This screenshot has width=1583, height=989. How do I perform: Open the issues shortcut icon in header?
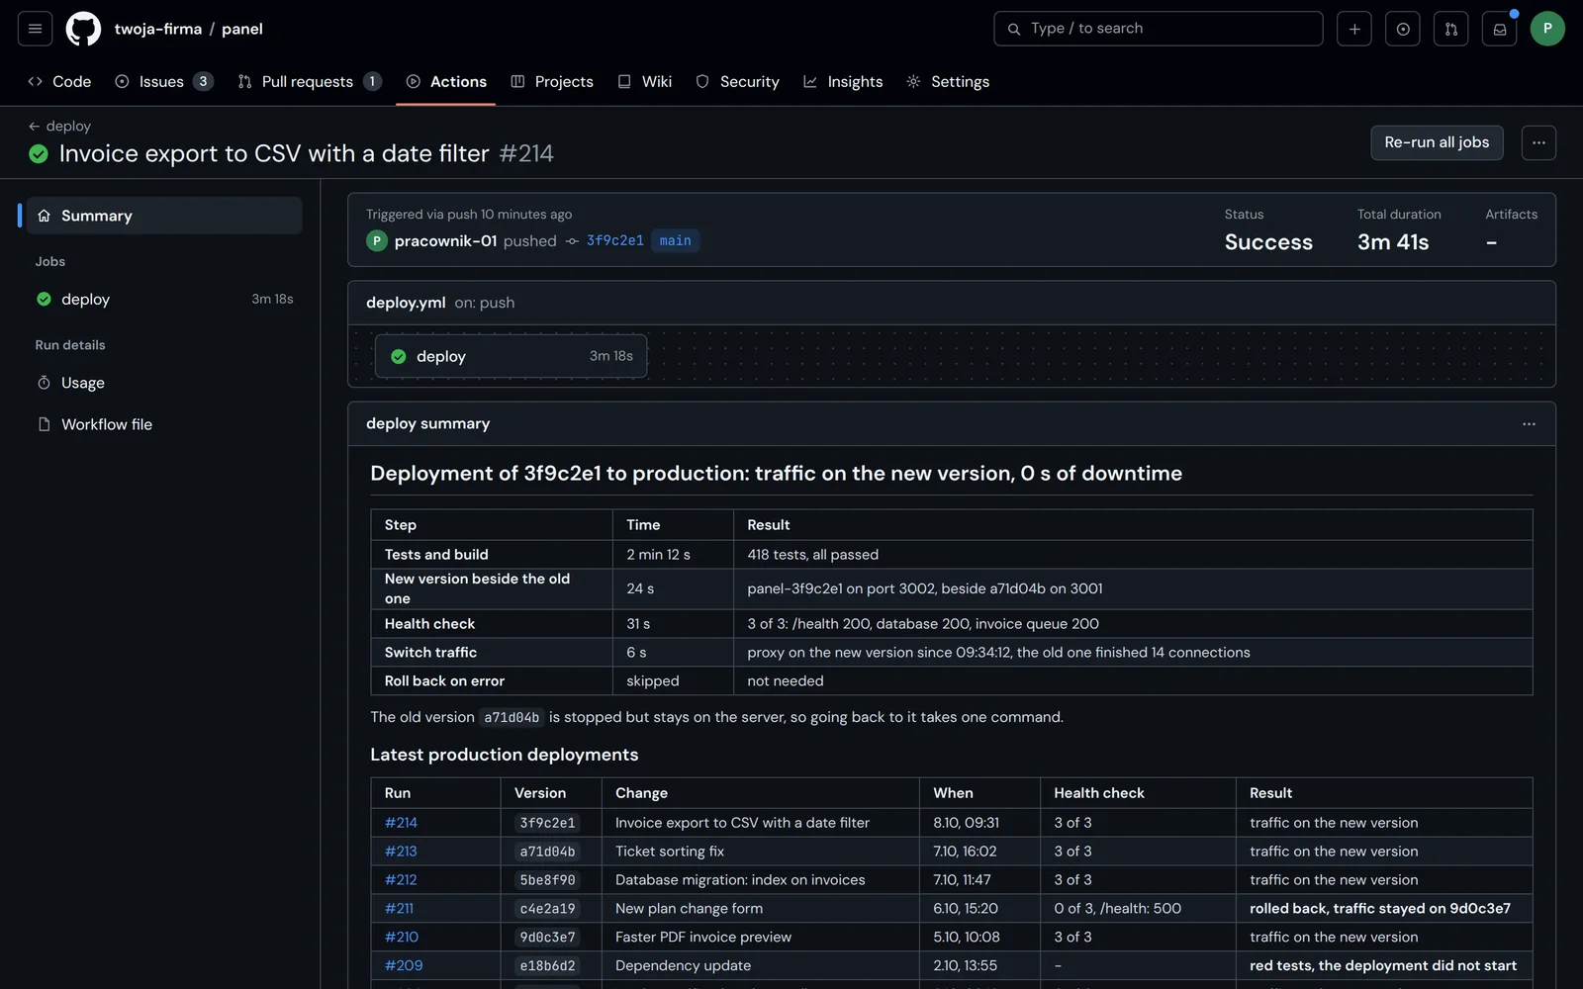1403,29
